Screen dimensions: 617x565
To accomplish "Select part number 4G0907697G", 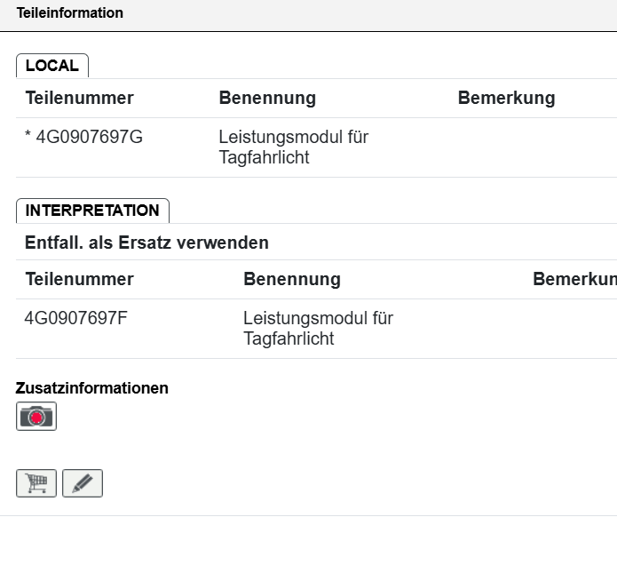I will tap(89, 138).
